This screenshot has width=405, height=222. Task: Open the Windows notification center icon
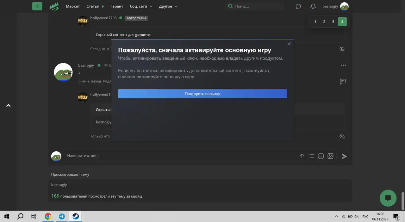(396, 216)
